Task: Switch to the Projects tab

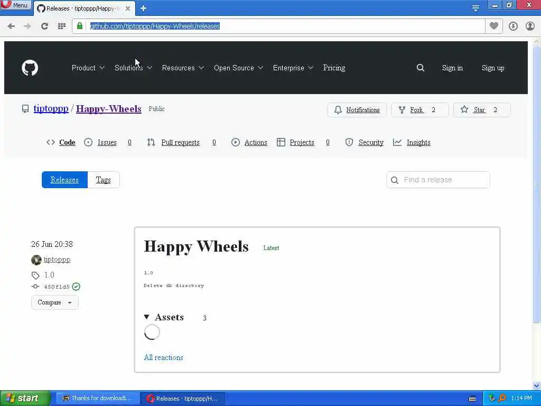Action: coord(303,142)
